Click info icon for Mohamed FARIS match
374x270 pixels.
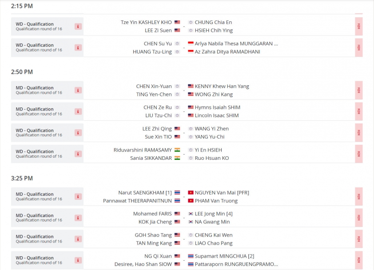click(78, 218)
